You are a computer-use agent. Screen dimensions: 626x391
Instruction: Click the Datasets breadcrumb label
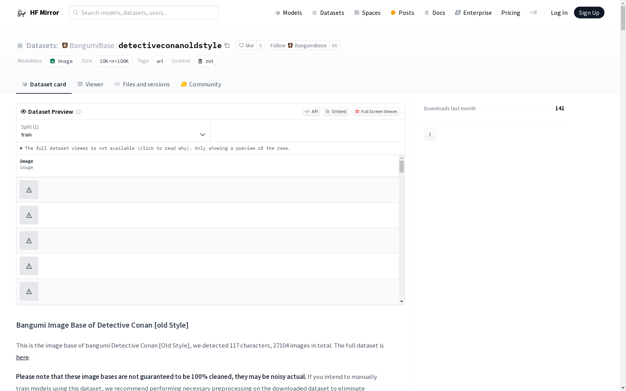click(42, 45)
